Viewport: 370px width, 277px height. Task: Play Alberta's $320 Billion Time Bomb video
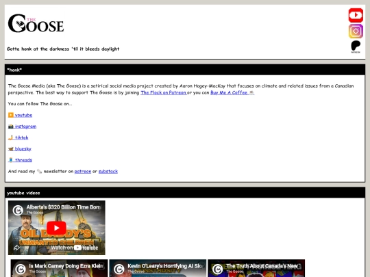tap(56, 228)
